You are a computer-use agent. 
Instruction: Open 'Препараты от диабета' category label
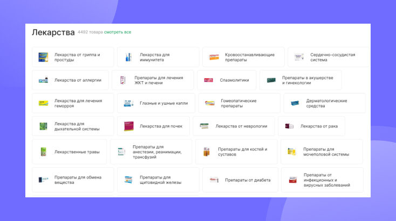248,180
